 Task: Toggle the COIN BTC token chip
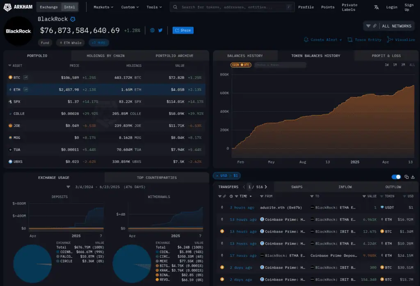click(x=240, y=65)
